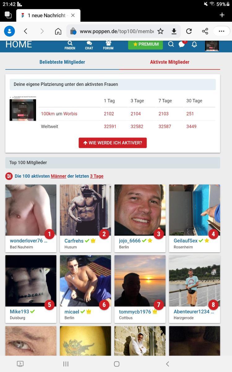Click the browser address bar URL
The height and width of the screenshot is (372, 232).
(x=116, y=31)
